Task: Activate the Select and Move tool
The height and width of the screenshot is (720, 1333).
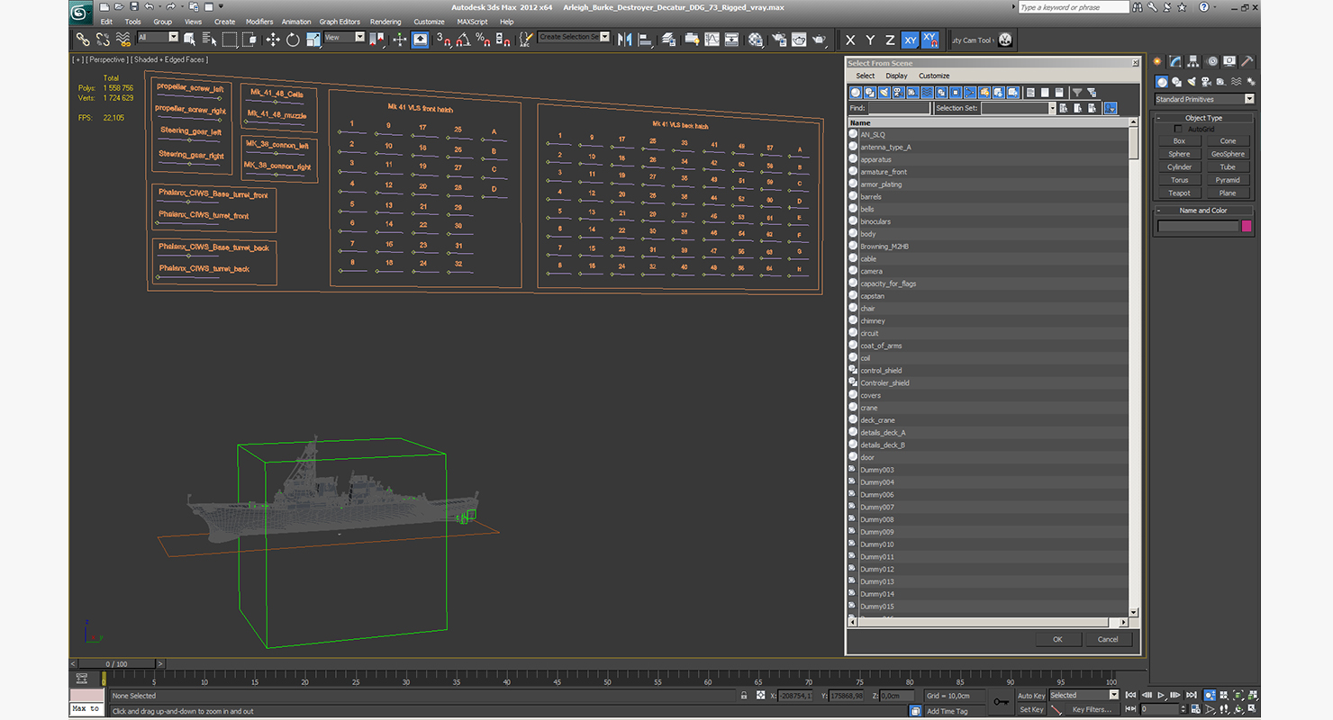Action: (273, 40)
